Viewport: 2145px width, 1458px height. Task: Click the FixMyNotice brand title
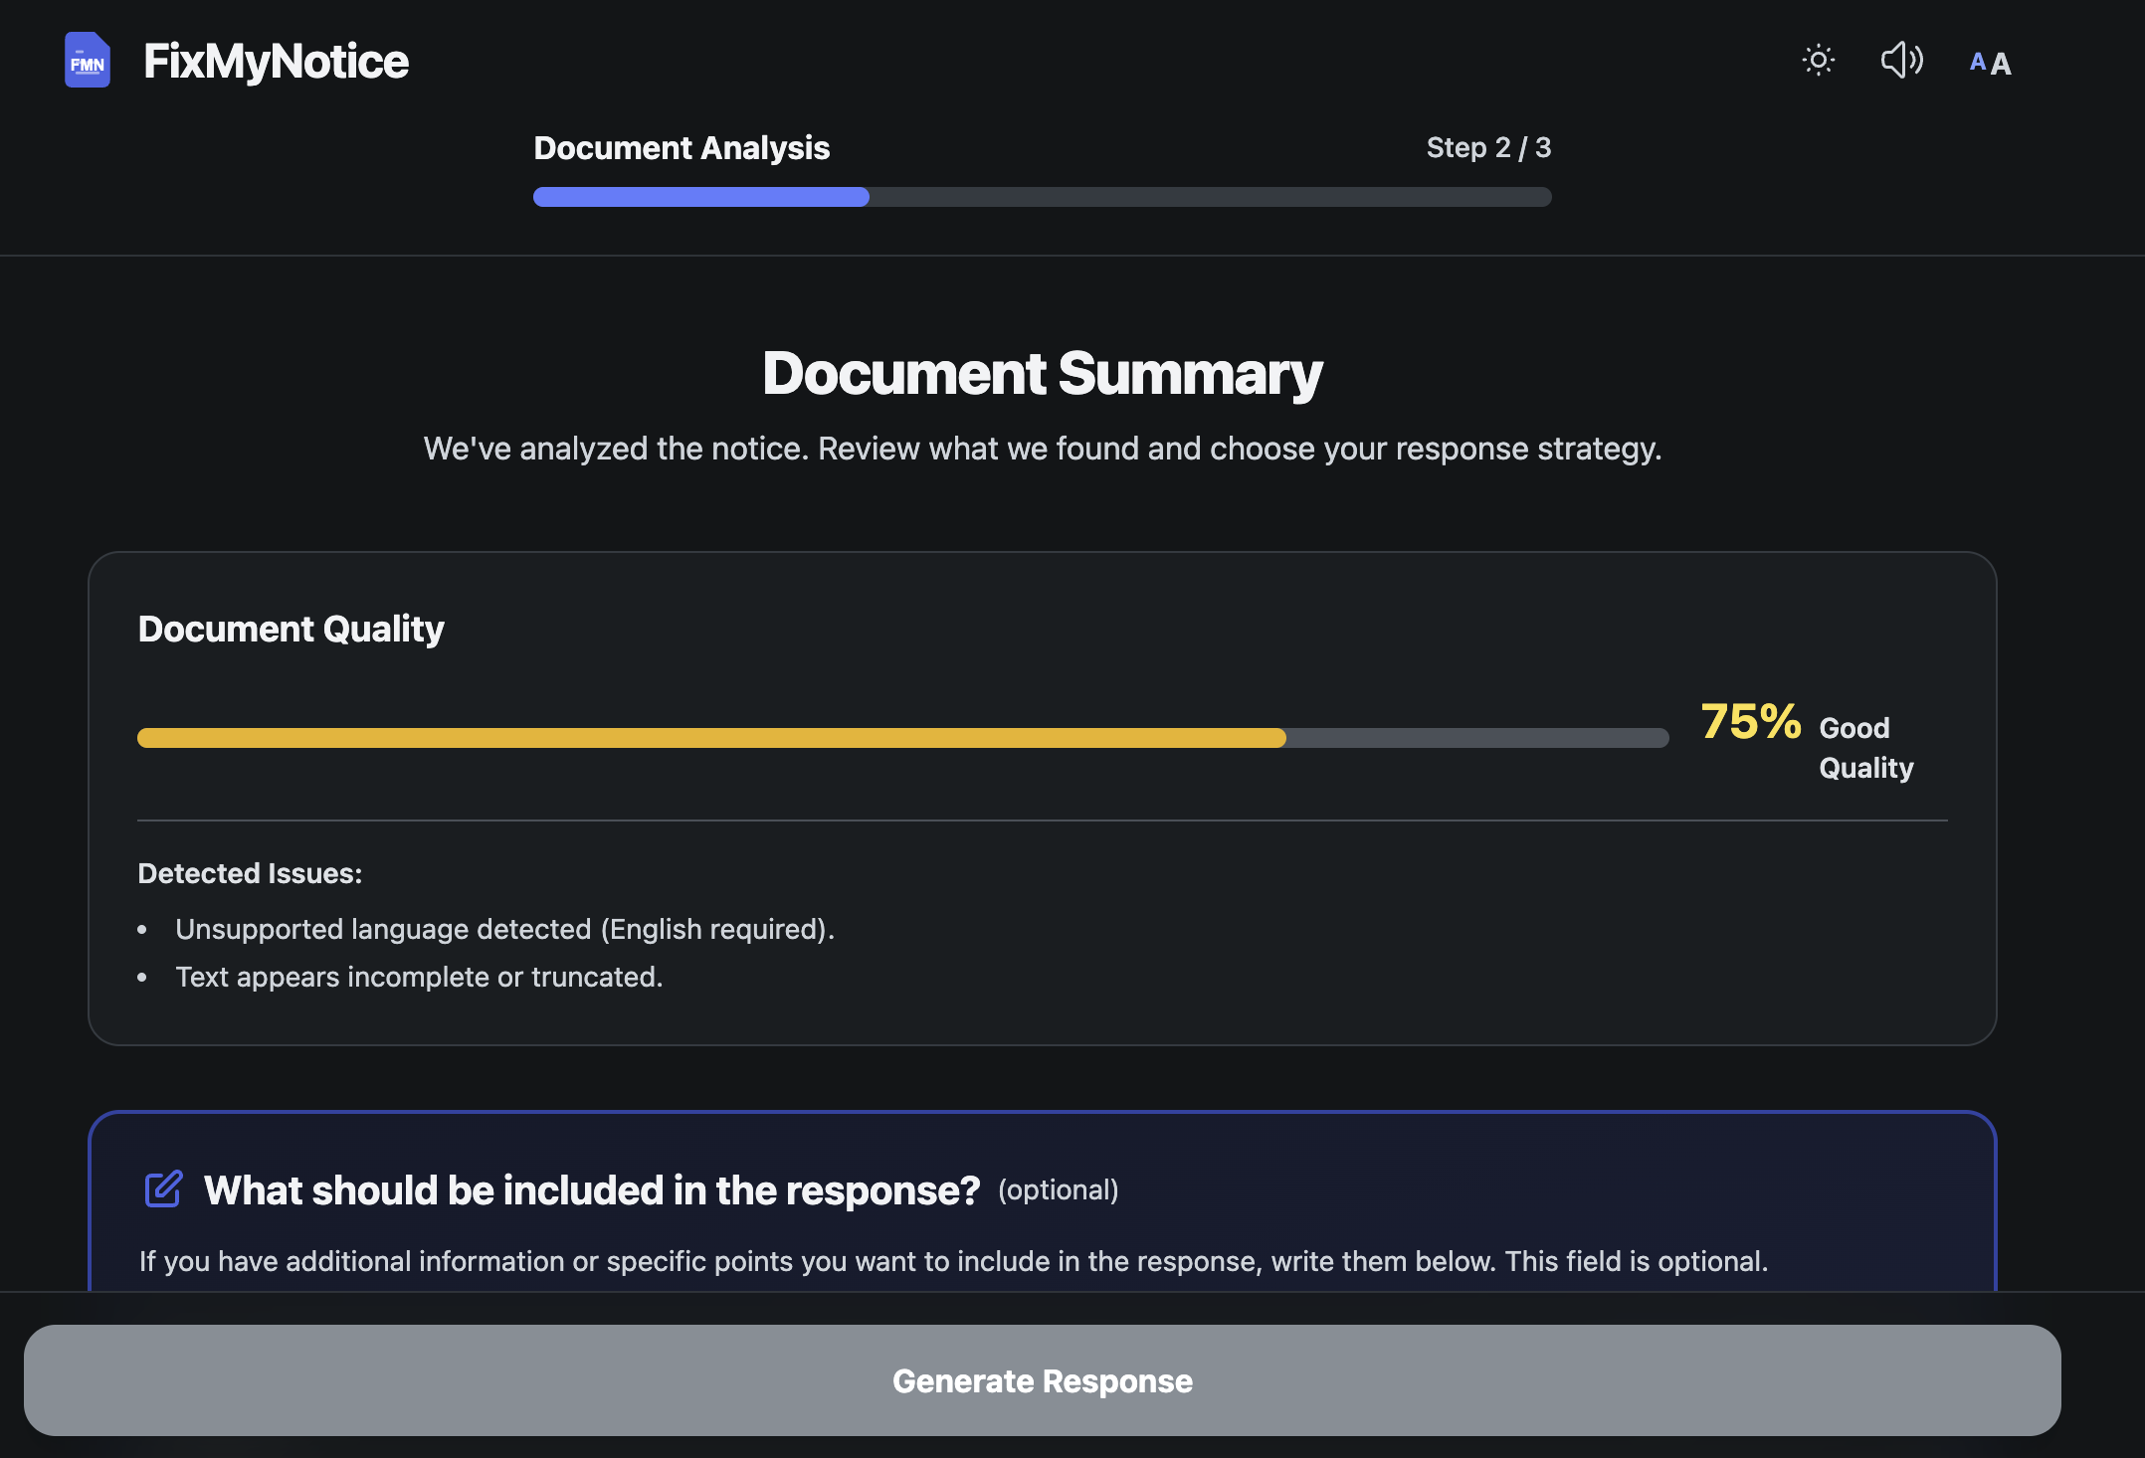click(276, 62)
